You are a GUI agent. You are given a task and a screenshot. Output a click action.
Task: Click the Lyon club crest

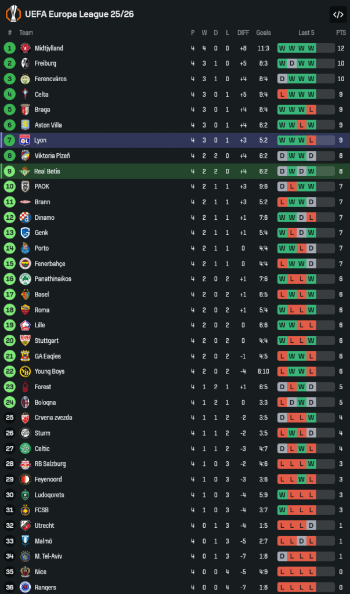click(x=25, y=140)
